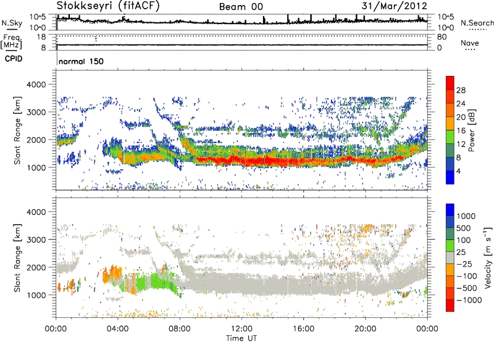Image resolution: width=494 pixels, height=342 pixels.
Task: Click the '-25' velocity colorbar tick
Action: [x=466, y=264]
